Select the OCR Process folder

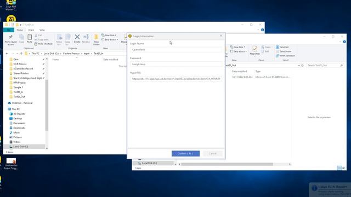20,64
